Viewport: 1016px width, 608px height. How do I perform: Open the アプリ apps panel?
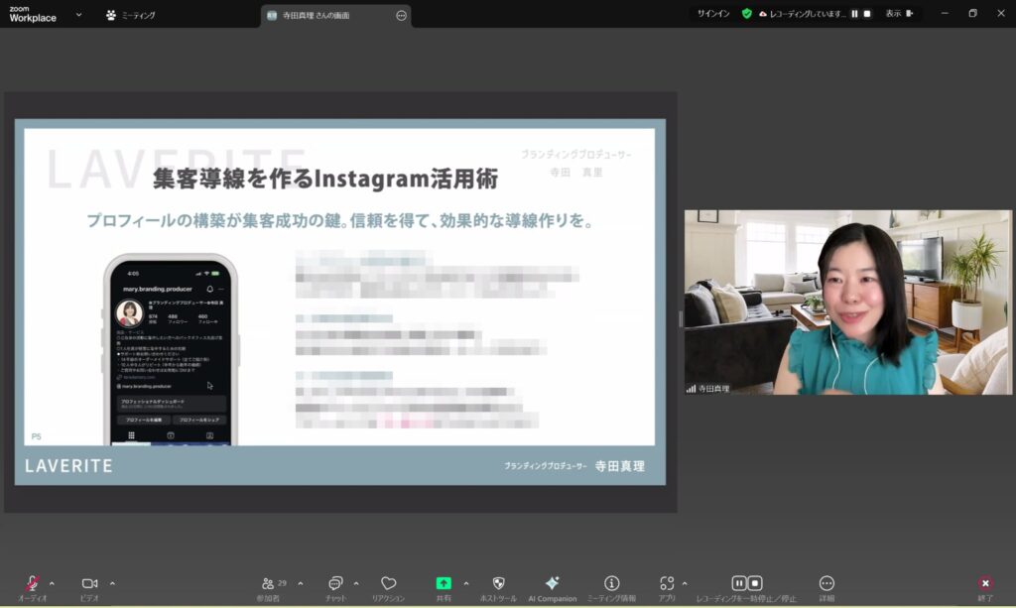667,588
